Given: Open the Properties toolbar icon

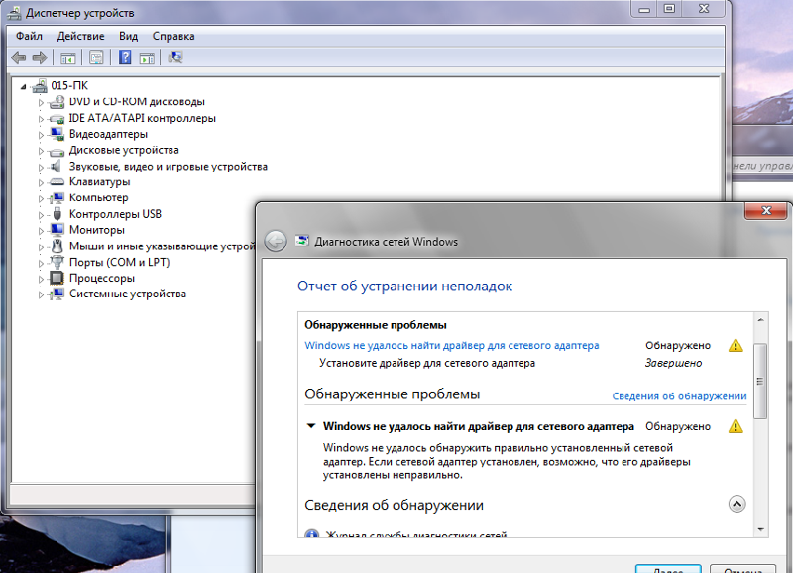Looking at the screenshot, I should point(96,57).
